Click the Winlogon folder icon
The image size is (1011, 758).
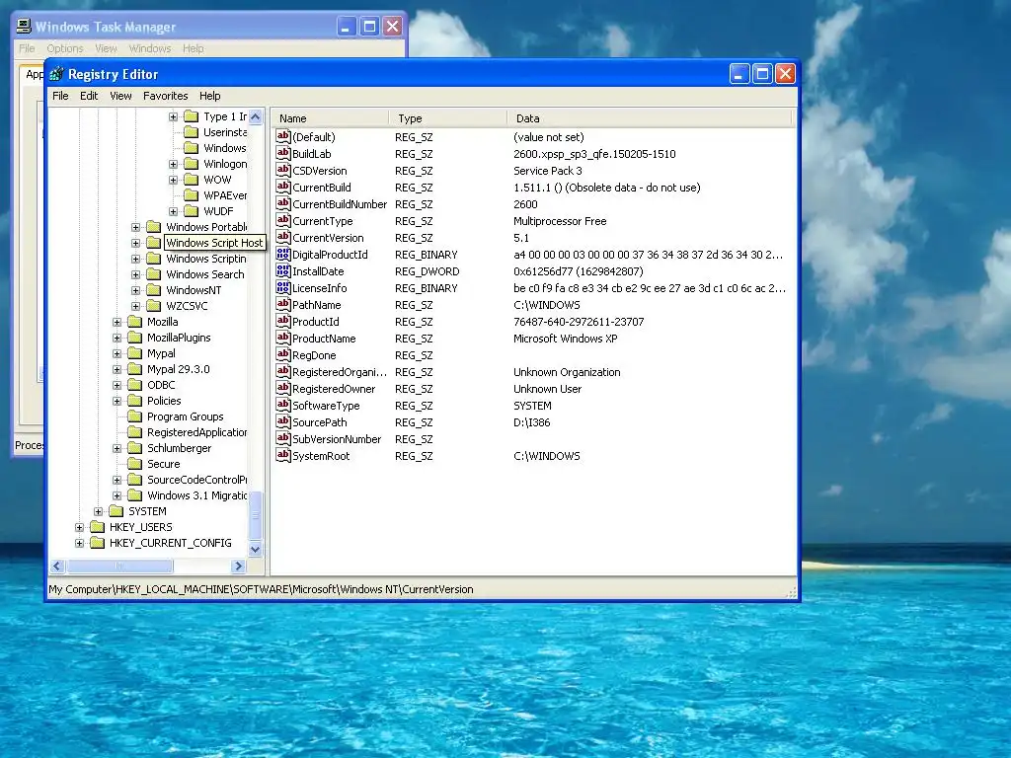191,164
